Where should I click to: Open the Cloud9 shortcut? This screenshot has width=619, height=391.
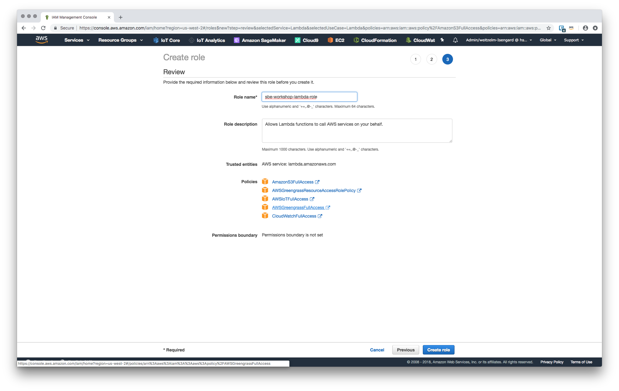pos(307,40)
